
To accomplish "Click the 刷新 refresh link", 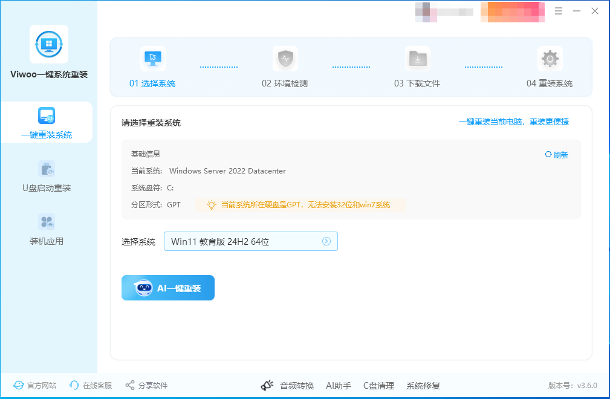I will tap(556, 155).
